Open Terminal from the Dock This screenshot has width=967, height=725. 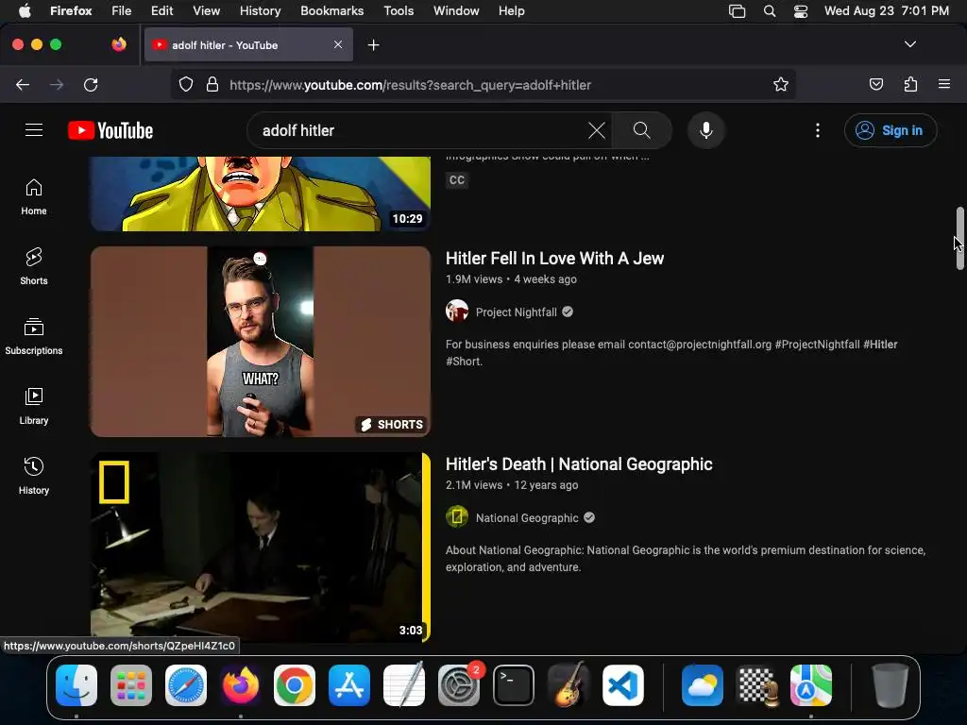pyautogui.click(x=513, y=685)
